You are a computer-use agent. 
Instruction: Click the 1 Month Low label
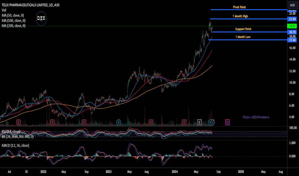[243, 37]
